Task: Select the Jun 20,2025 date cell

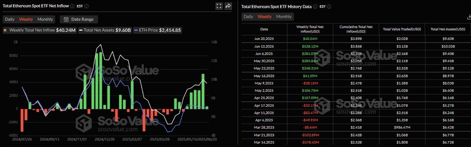Action: tap(264, 39)
